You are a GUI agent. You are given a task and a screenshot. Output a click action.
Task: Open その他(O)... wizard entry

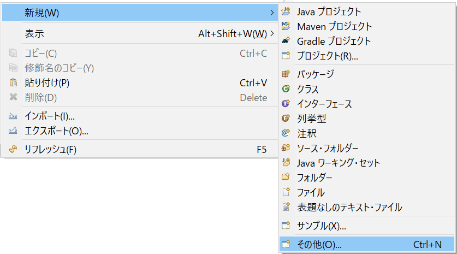[367, 244]
